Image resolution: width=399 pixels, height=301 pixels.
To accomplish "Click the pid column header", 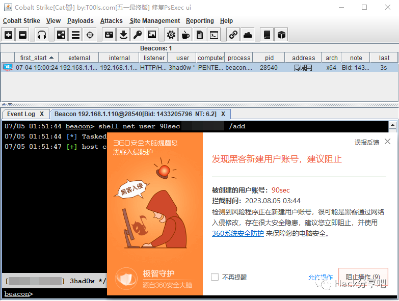I will [269, 58].
